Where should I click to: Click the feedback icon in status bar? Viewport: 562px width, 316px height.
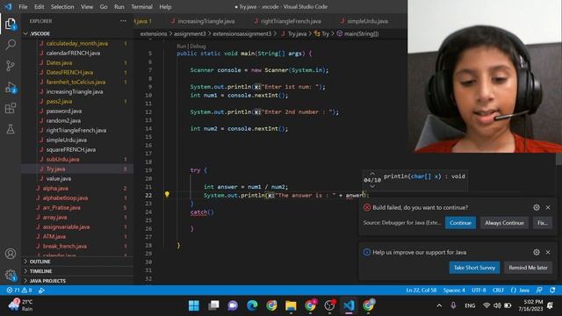coord(539,291)
